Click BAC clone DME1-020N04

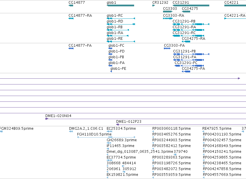(x=146, y=119)
